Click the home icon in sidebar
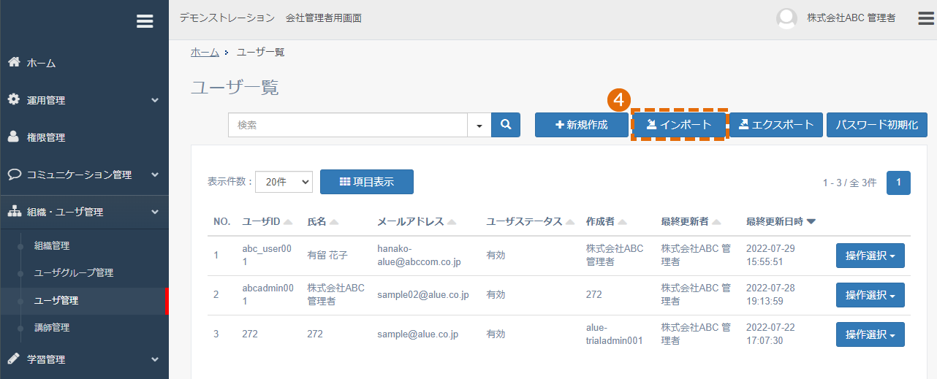937x379 pixels. tap(14, 62)
